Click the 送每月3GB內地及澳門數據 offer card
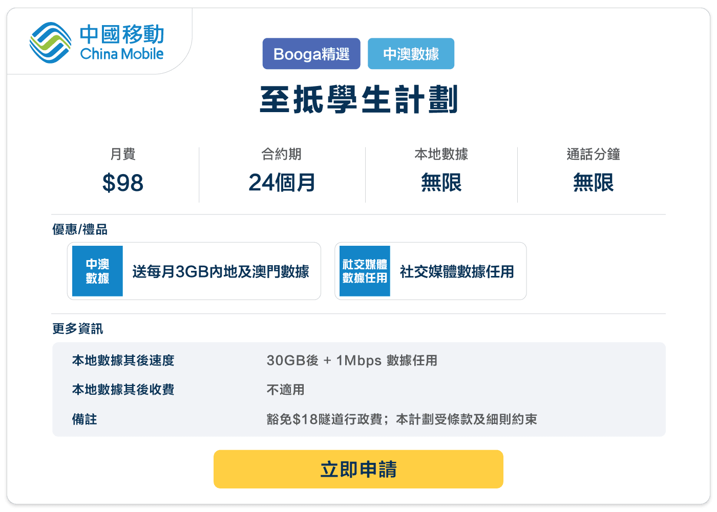Screen dimensions: 717x512 pos(194,271)
